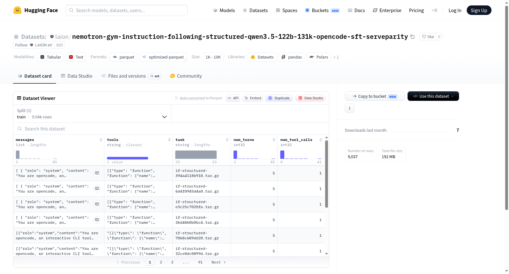Viewport: 509px width, 274px height.
Task: Copy dataset name to clipboard icon
Action: point(412,37)
